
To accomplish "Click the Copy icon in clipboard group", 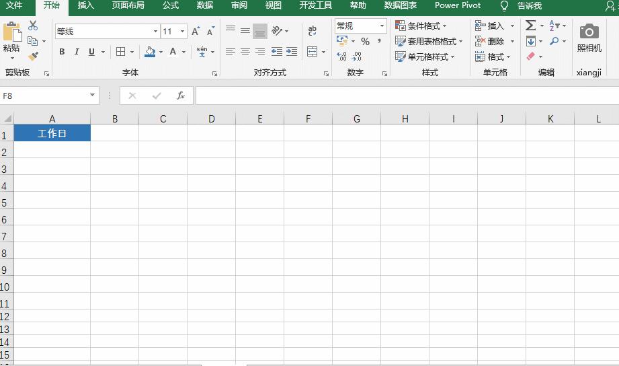I will pyautogui.click(x=33, y=41).
